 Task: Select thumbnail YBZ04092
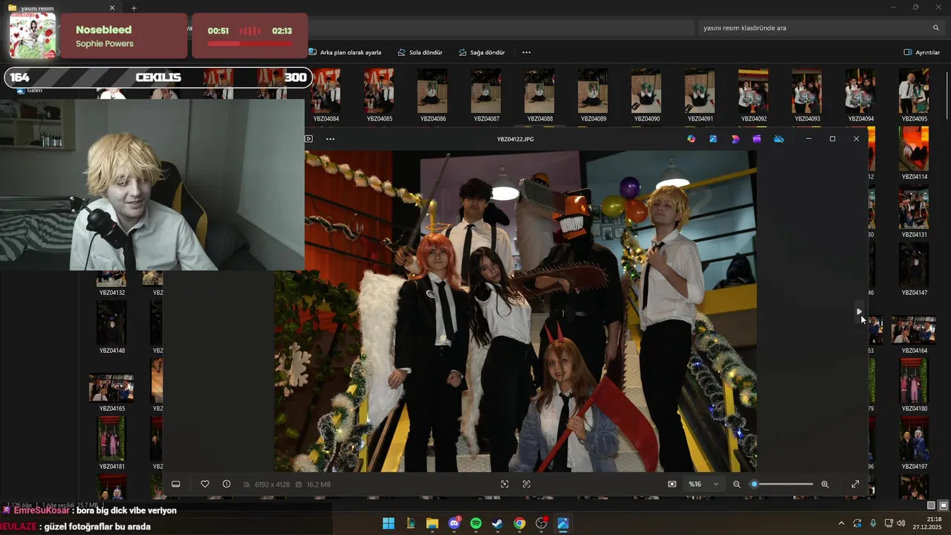[753, 95]
